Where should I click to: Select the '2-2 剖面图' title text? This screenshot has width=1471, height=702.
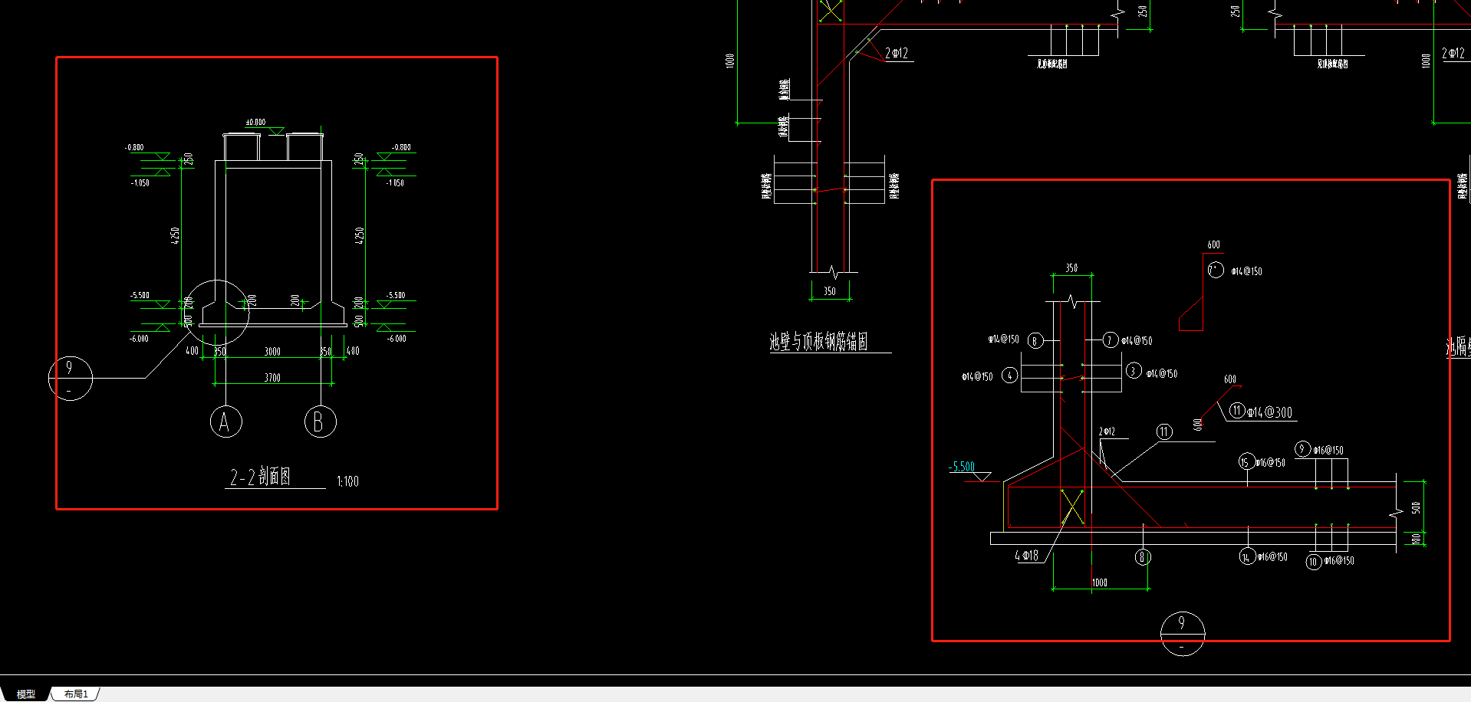[x=260, y=477]
